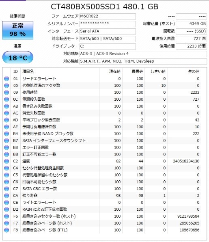
Task: Click the raw value 9121798584
Action: 188,216
